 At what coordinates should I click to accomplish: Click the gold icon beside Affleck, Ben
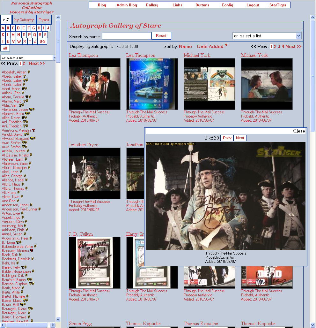pyautogui.click(x=23, y=92)
